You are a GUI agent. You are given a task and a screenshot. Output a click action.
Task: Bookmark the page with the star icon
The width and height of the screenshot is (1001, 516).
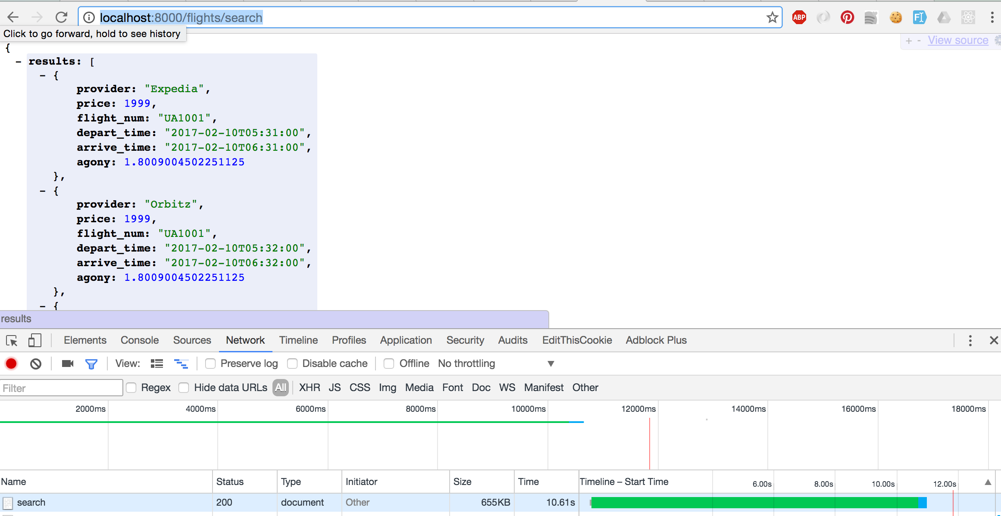[772, 18]
